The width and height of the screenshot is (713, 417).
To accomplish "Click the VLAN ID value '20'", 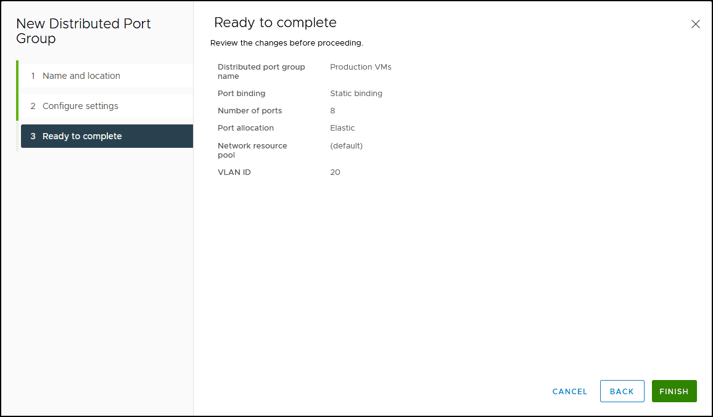I will (335, 172).
